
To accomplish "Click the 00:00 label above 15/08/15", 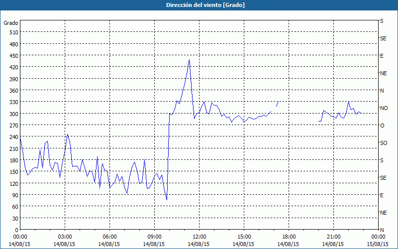I will [378, 237].
